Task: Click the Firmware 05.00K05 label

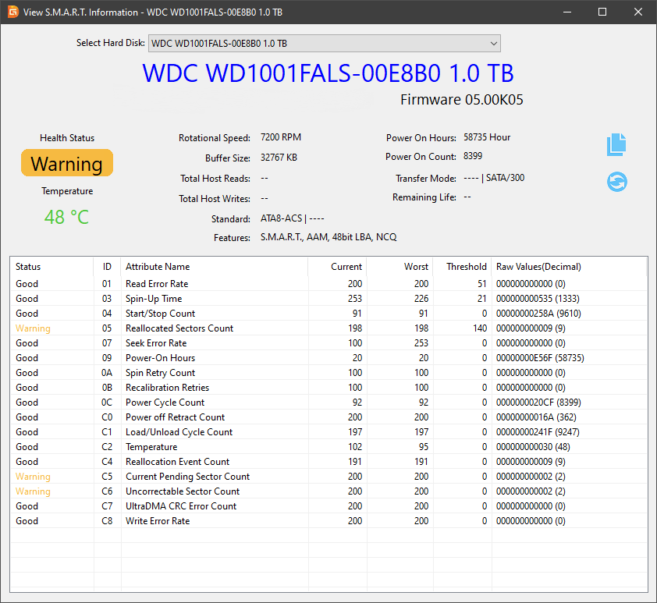Action: (462, 100)
